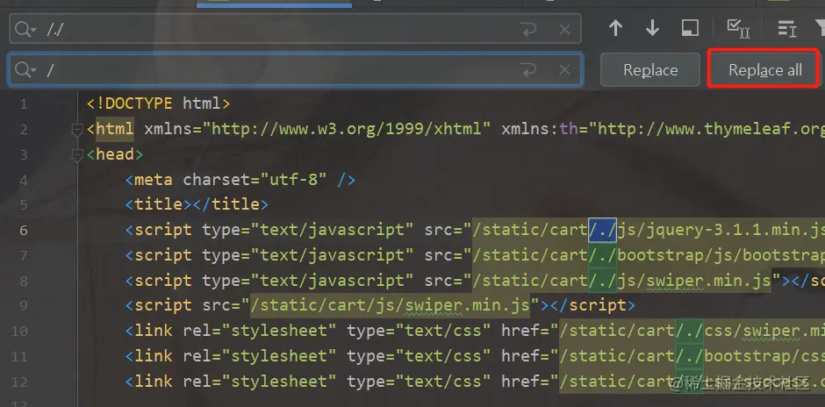Click the highlighted /./ match on line 10
The image size is (825, 407).
click(x=689, y=331)
